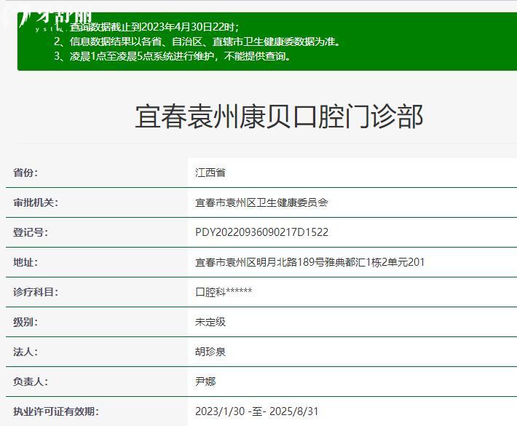517x426 pixels.
Task: Click the 负责人 label
Action: pos(31,382)
